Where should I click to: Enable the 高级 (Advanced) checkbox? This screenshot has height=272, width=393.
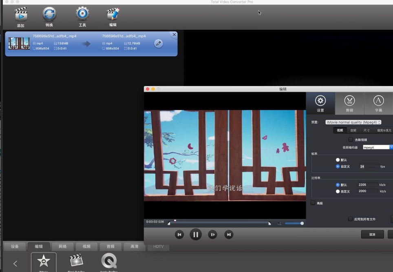[x=313, y=203]
